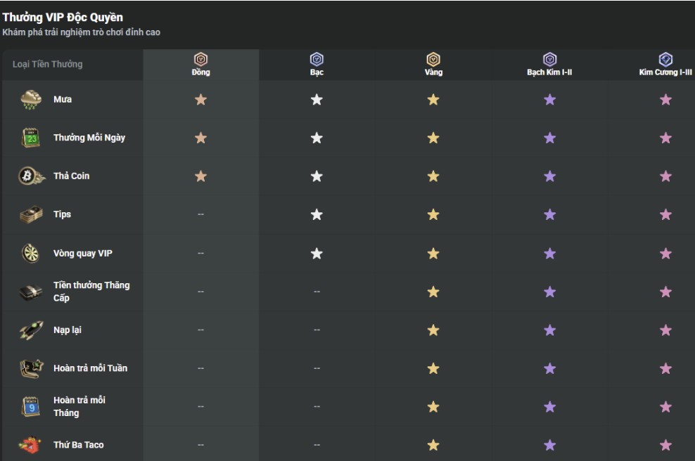Screen dimensions: 695x461
Task: Click the silver star in Tips row
Action: pyautogui.click(x=317, y=214)
